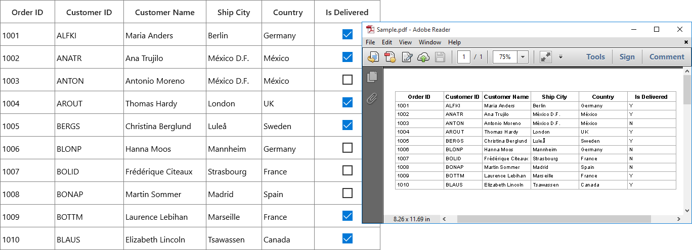Click Elizabeth Lincoln in the PDF table
The height and width of the screenshot is (250, 692).
point(503,185)
